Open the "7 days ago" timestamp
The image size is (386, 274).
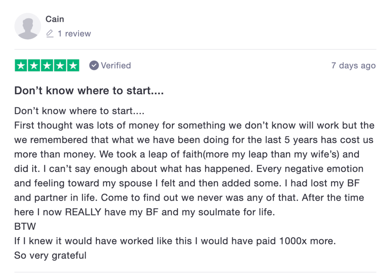(x=353, y=65)
